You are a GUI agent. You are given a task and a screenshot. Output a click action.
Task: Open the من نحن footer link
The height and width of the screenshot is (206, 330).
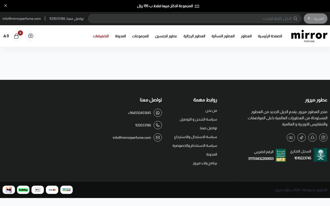pyautogui.click(x=211, y=110)
